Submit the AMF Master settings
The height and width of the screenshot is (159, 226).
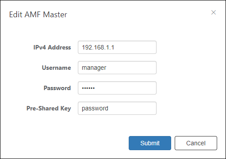150,143
